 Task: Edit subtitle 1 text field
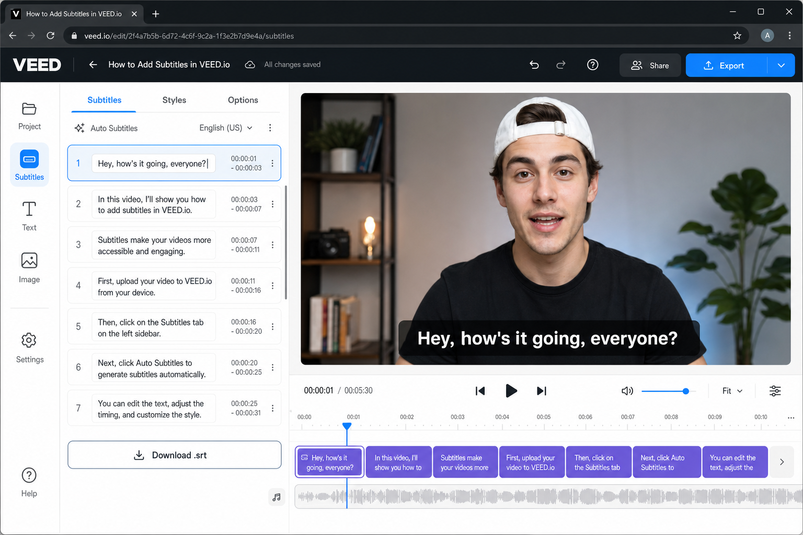tap(153, 164)
